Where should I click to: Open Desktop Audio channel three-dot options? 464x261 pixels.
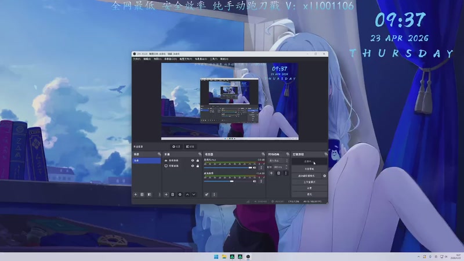261,181
